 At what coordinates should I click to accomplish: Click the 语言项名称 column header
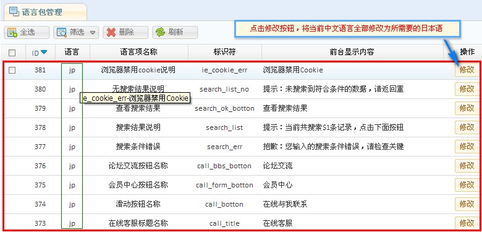pos(138,52)
